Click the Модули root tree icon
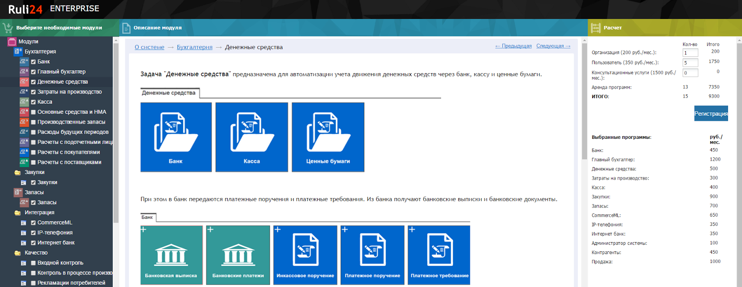 [x=12, y=42]
